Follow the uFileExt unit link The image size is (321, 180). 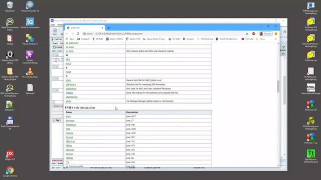69,93
